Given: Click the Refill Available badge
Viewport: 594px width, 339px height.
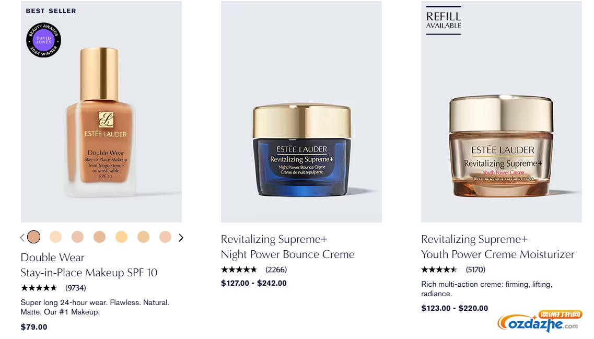Looking at the screenshot, I should pyautogui.click(x=444, y=21).
